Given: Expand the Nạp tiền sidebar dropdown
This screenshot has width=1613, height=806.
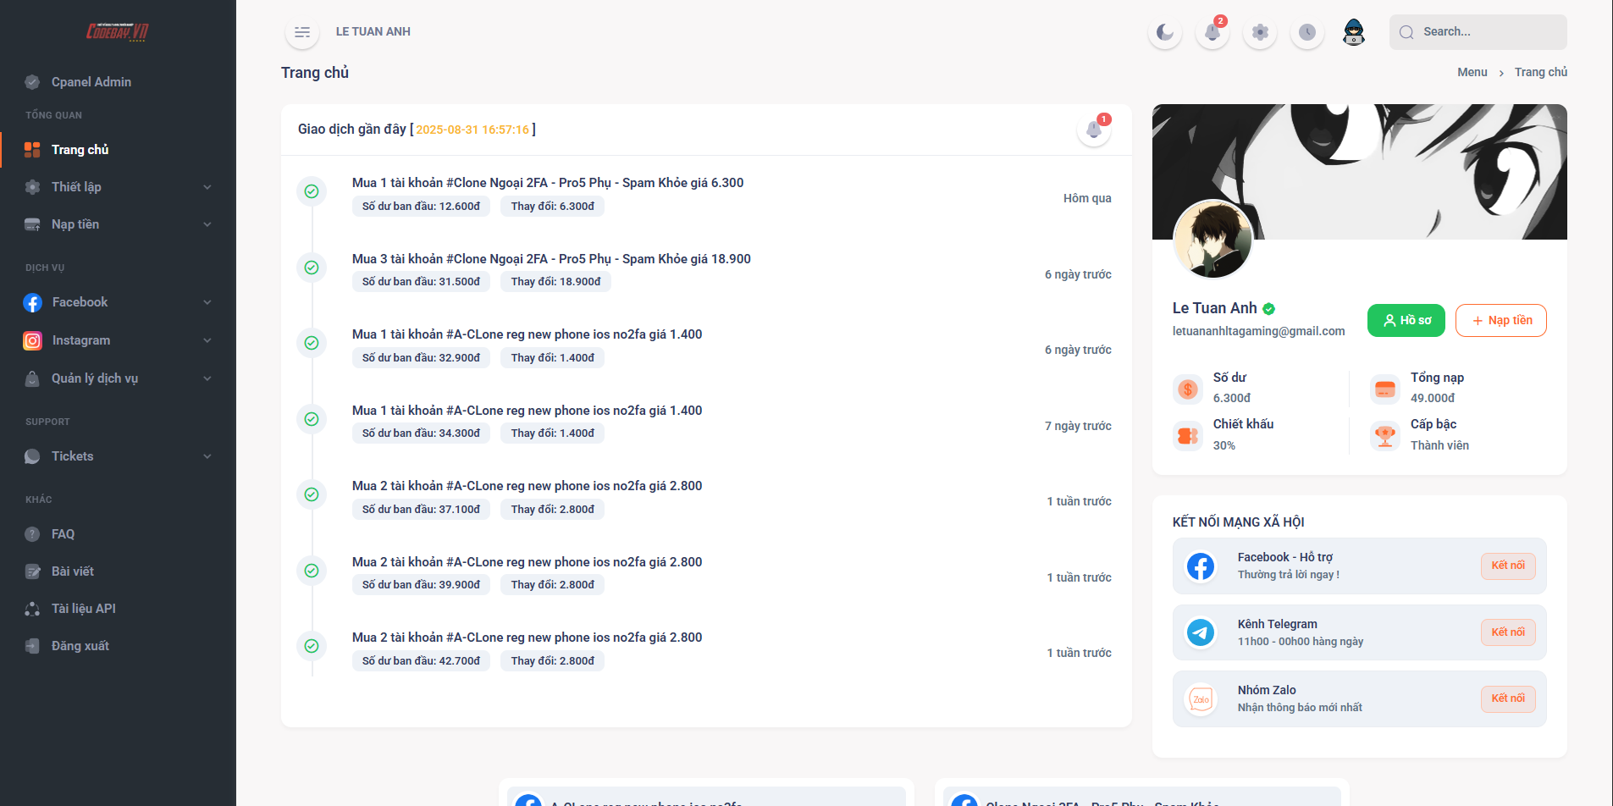Looking at the screenshot, I should [x=118, y=224].
